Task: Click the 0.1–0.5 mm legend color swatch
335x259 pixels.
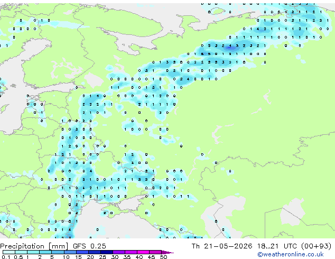Action: tap(9, 252)
